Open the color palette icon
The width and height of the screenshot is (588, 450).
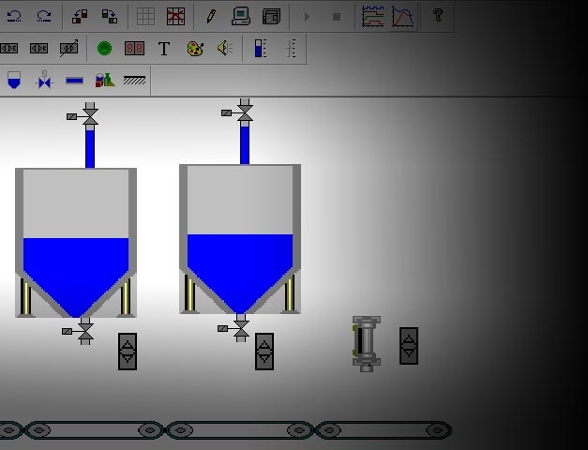tap(195, 49)
